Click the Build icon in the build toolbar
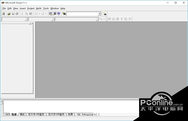This screenshot has height=121, width=188. (x=114, y=19)
